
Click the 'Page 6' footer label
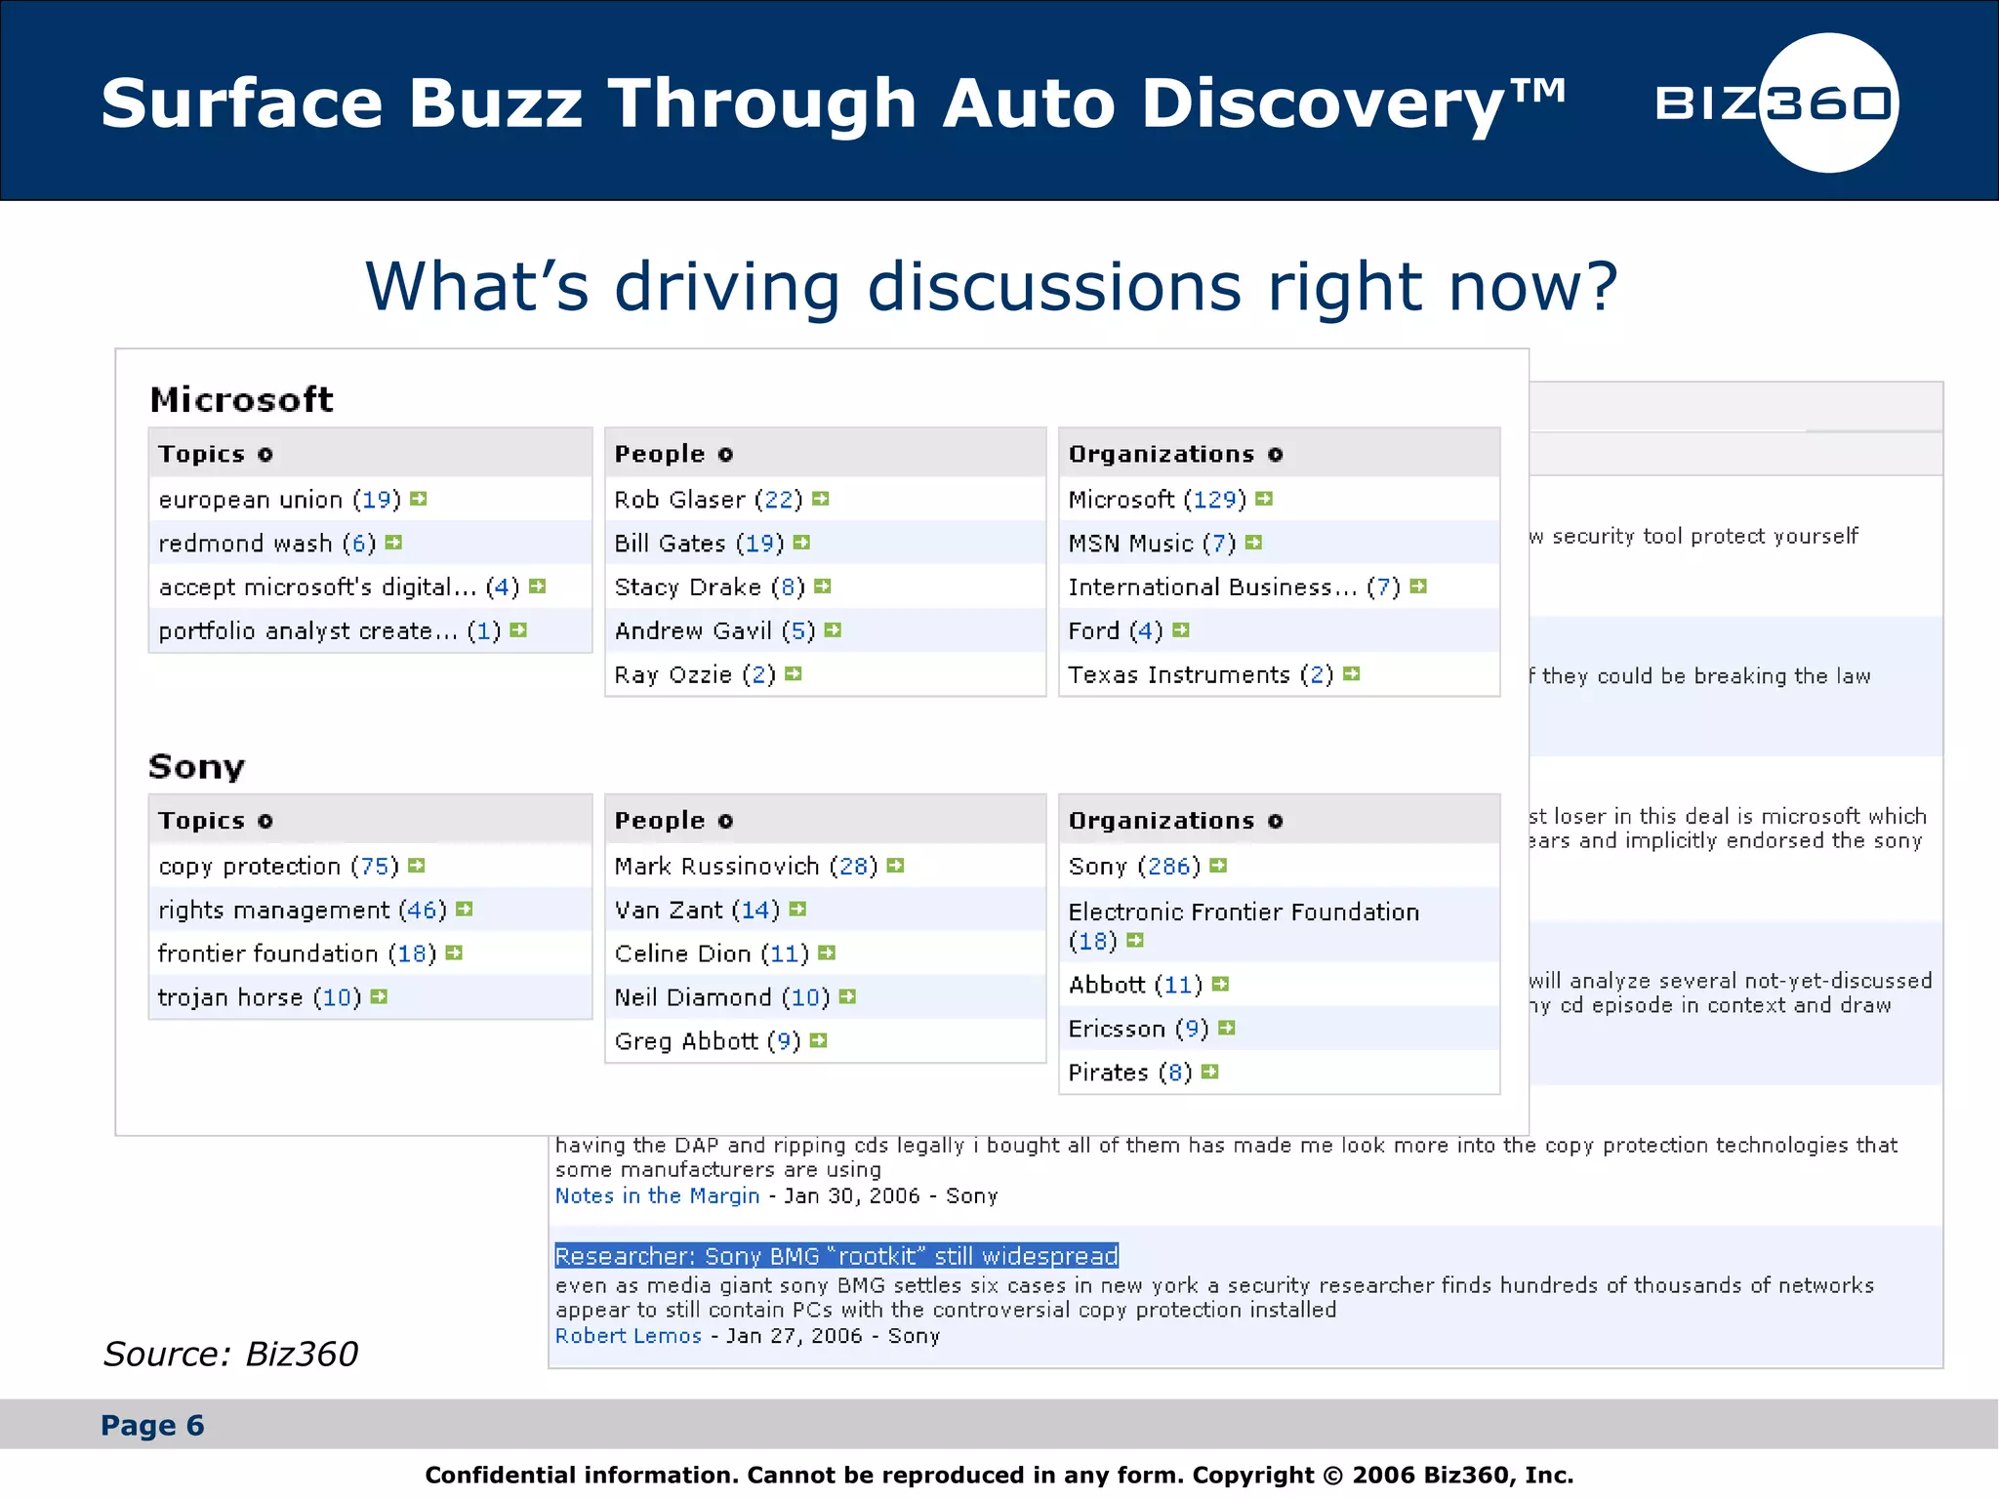pyautogui.click(x=152, y=1426)
